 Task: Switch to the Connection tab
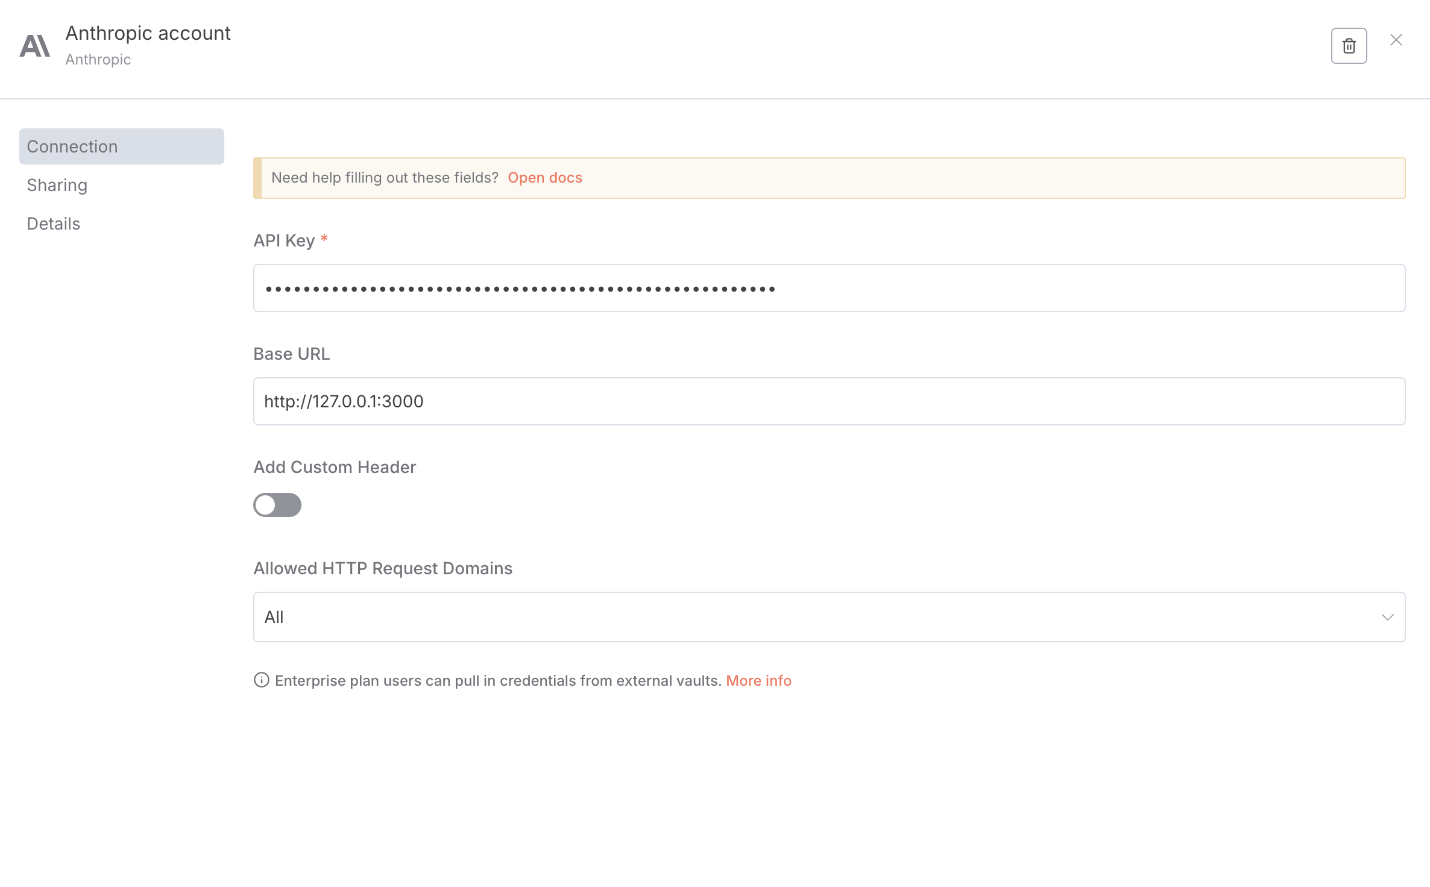click(x=121, y=146)
